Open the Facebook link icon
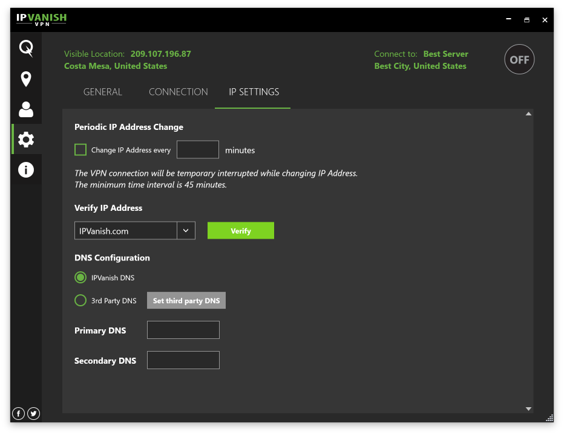The width and height of the screenshot is (564, 435). click(18, 413)
